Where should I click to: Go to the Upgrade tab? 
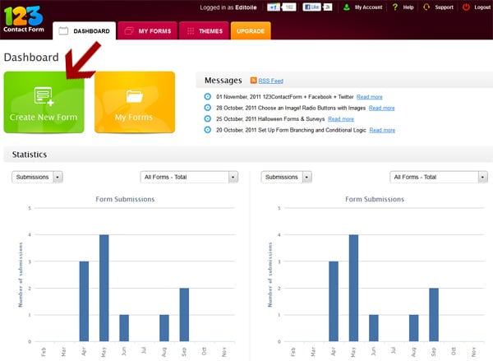pos(251,31)
